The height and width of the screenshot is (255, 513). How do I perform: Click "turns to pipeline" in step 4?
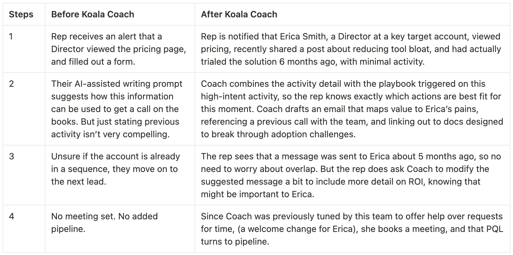click(235, 242)
